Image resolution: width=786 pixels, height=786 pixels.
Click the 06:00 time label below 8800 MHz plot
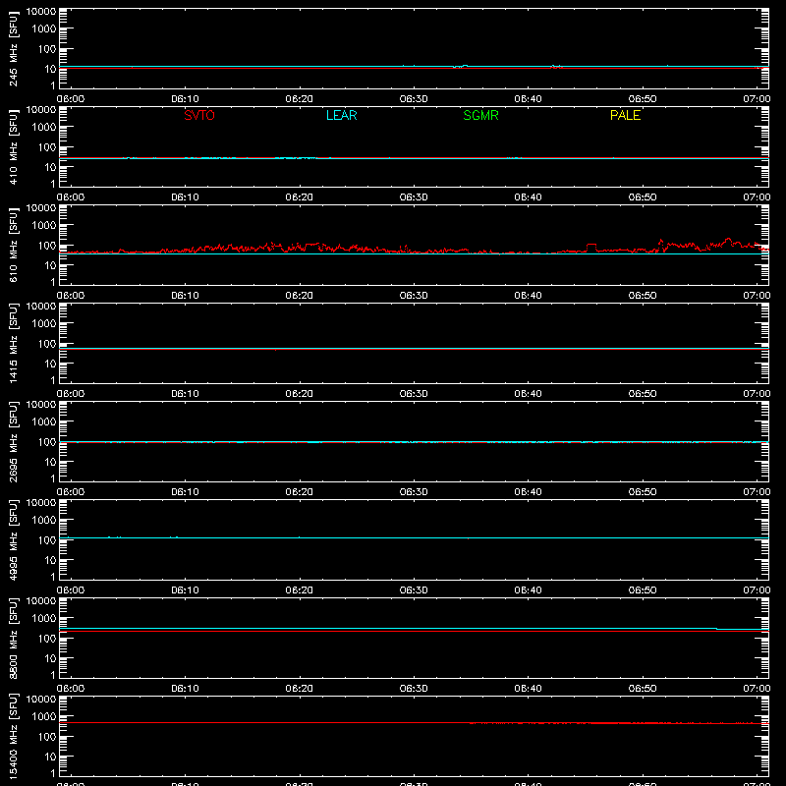coord(71,689)
